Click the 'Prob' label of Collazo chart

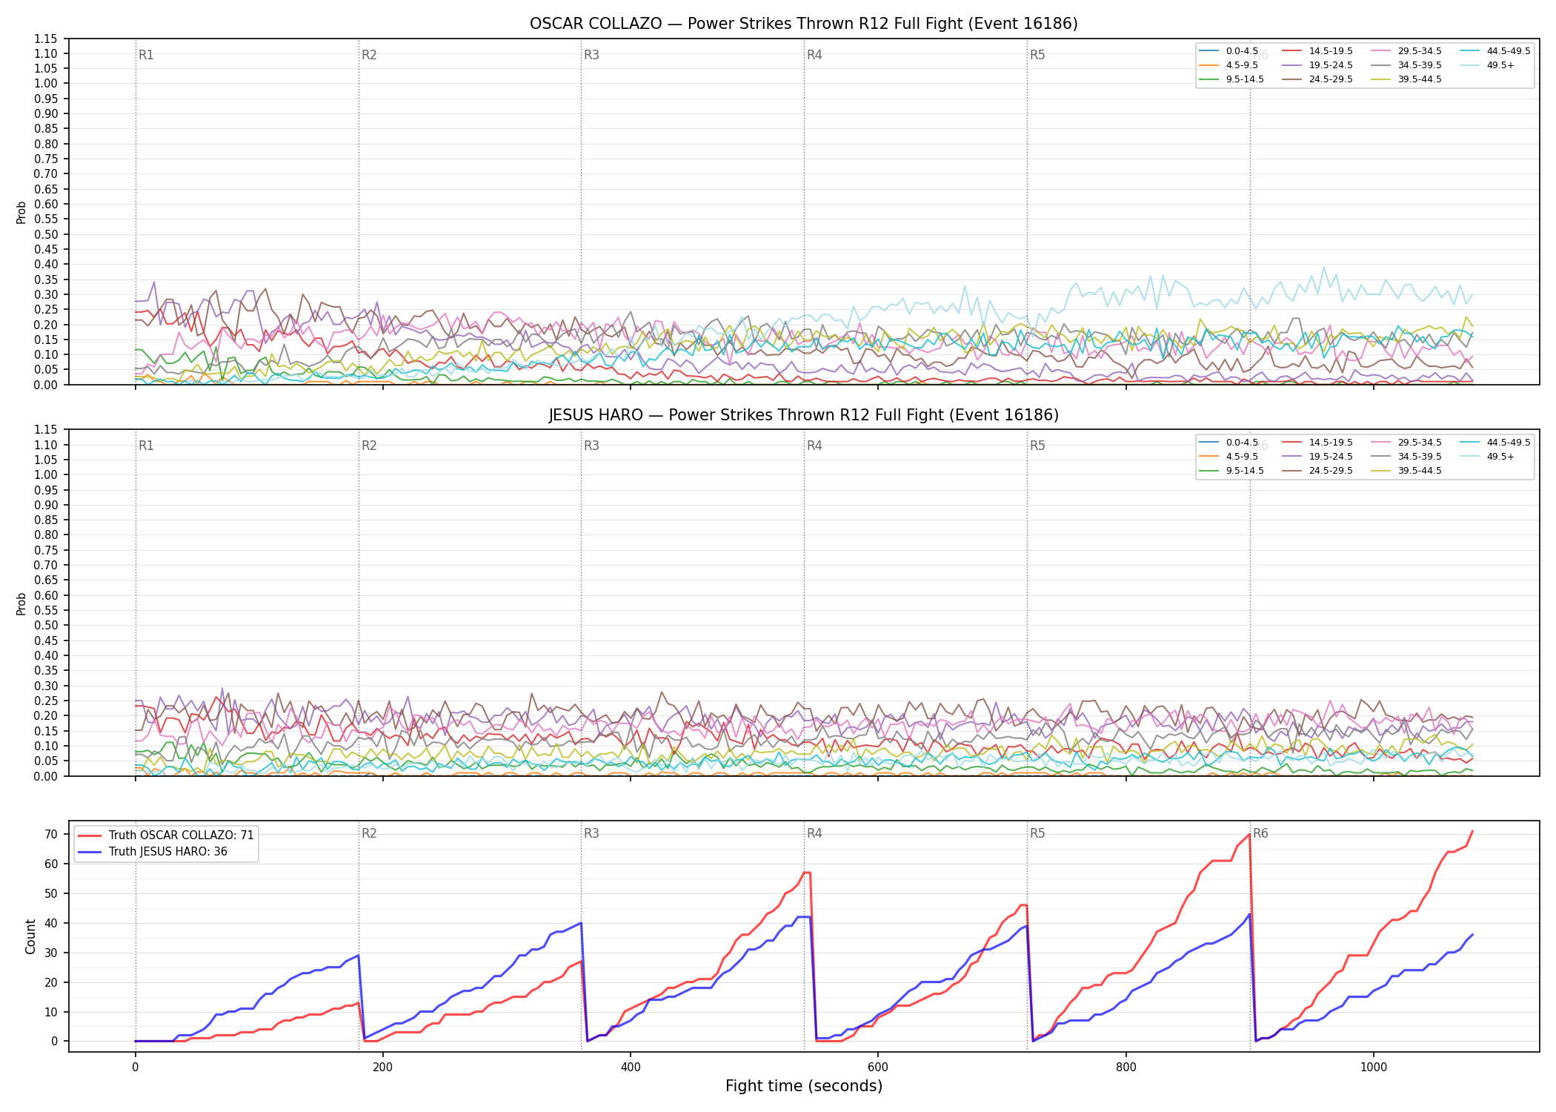[21, 212]
